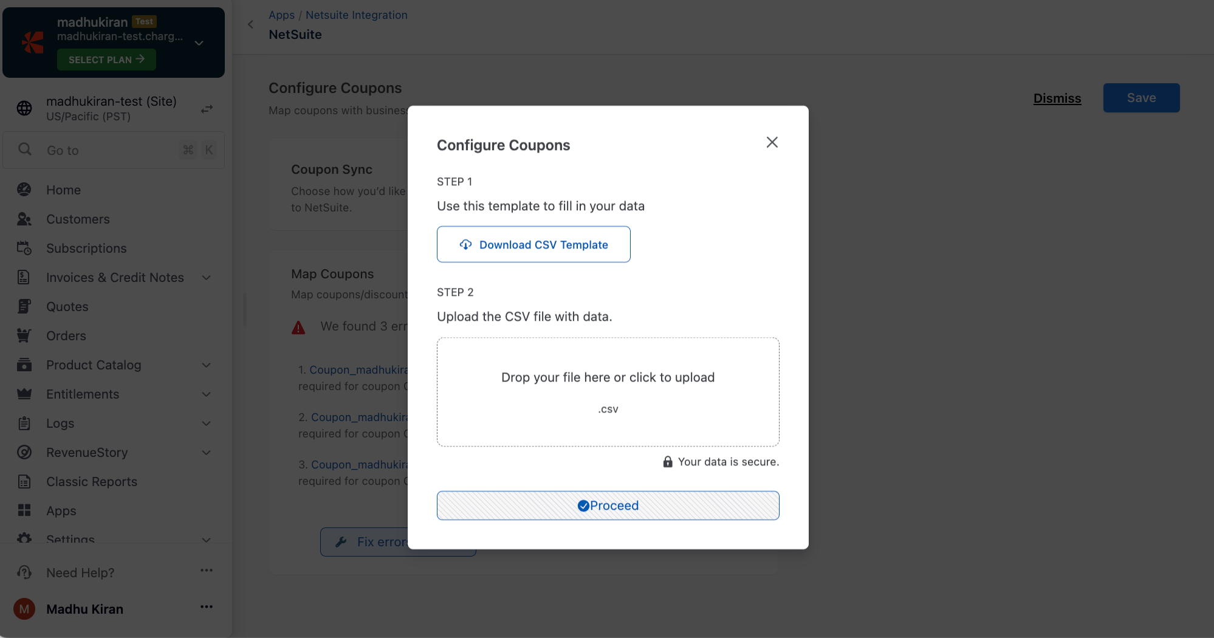Open Subscriptions from the sidebar
This screenshot has width=1214, height=638.
click(86, 248)
